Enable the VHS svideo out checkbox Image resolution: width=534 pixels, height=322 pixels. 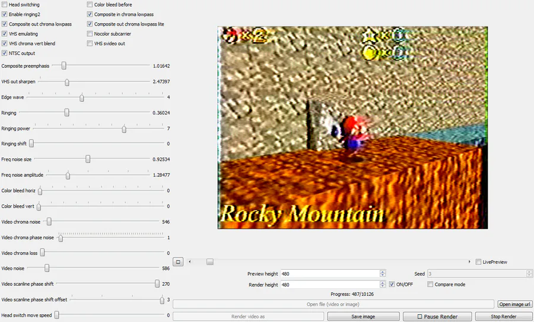pyautogui.click(x=90, y=43)
